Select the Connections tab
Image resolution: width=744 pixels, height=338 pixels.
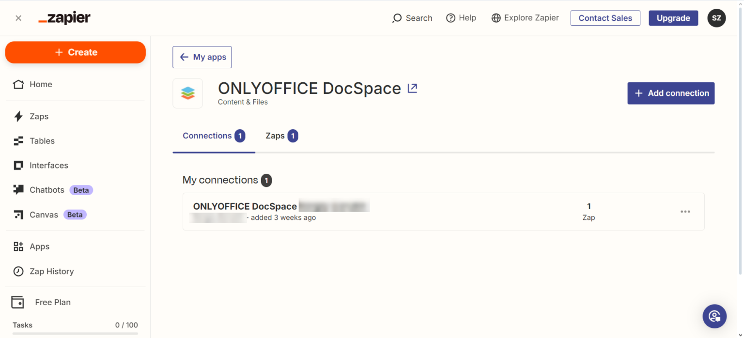tap(207, 136)
